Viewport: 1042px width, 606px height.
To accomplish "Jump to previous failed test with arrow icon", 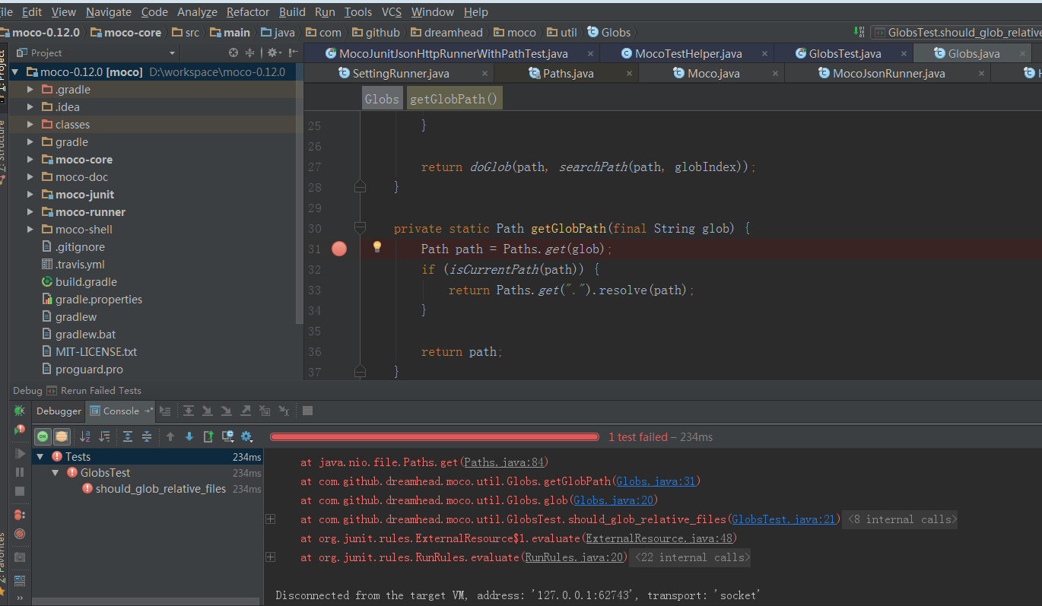I will click(170, 436).
